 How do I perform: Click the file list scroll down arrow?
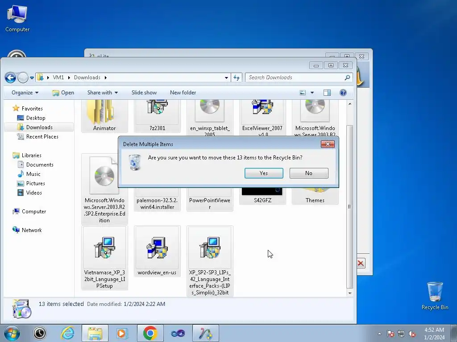point(350,293)
